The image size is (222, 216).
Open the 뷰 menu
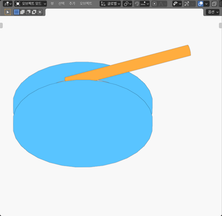(x=52, y=4)
